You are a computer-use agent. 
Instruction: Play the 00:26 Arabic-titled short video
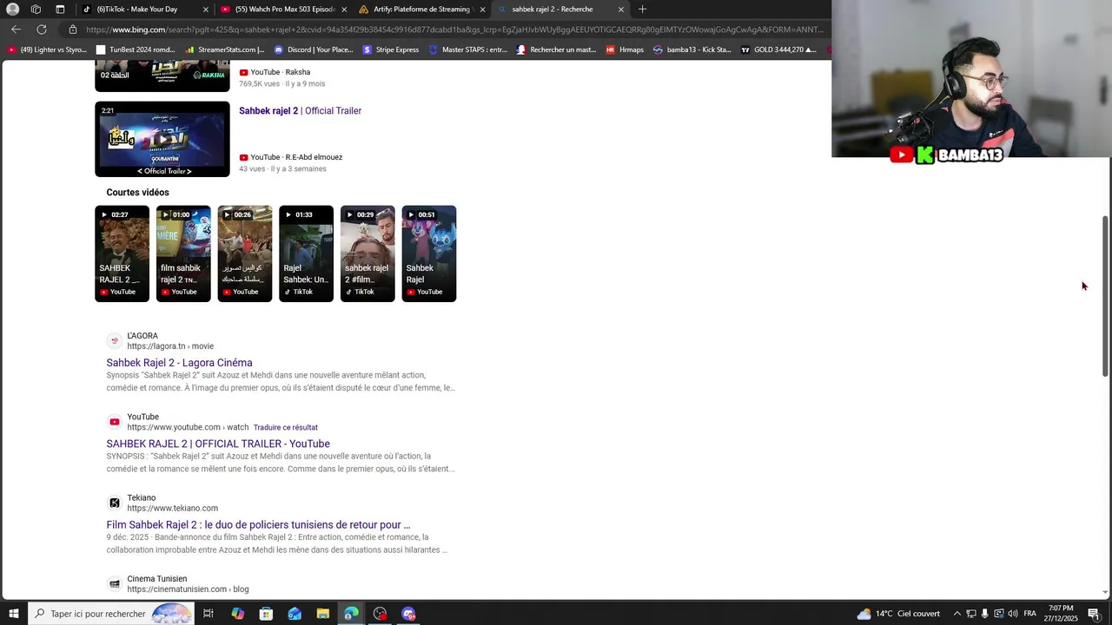tap(245, 253)
